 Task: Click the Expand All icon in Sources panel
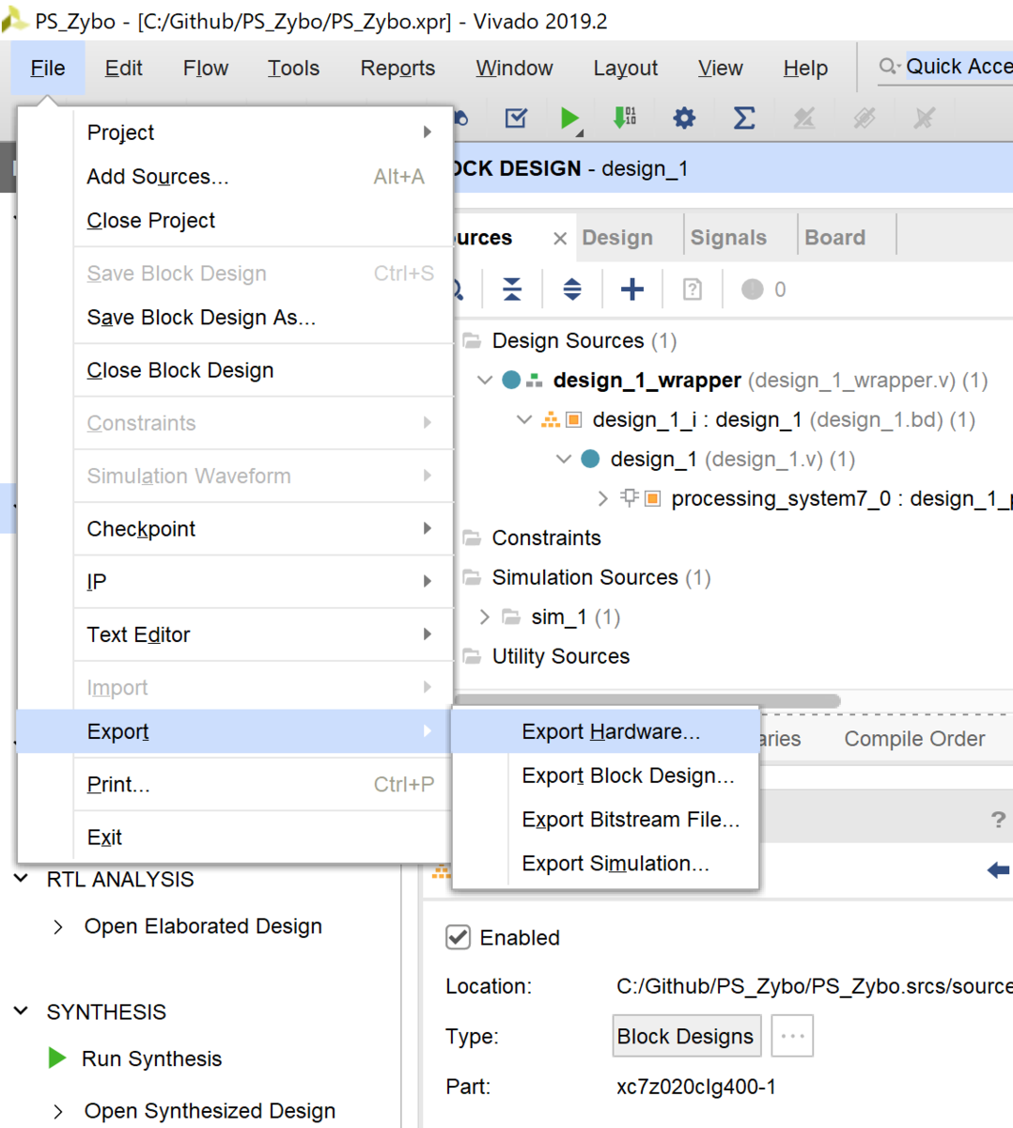pos(572,289)
